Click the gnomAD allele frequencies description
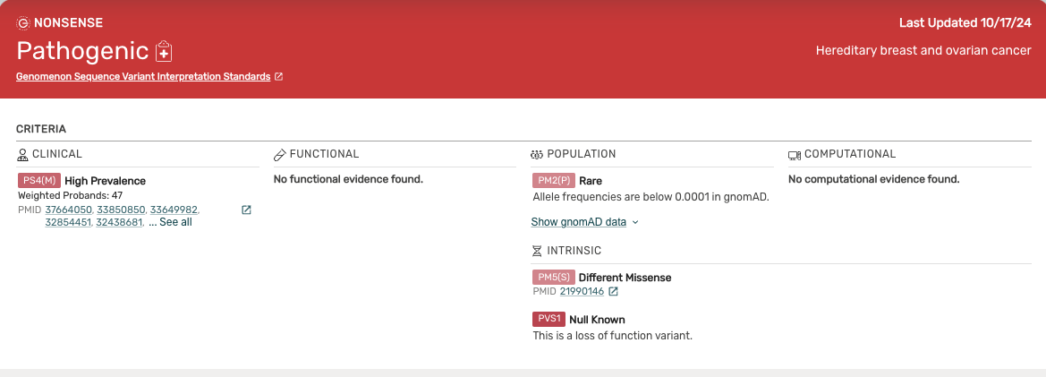Screen dimensions: 1046x377 click(x=651, y=197)
